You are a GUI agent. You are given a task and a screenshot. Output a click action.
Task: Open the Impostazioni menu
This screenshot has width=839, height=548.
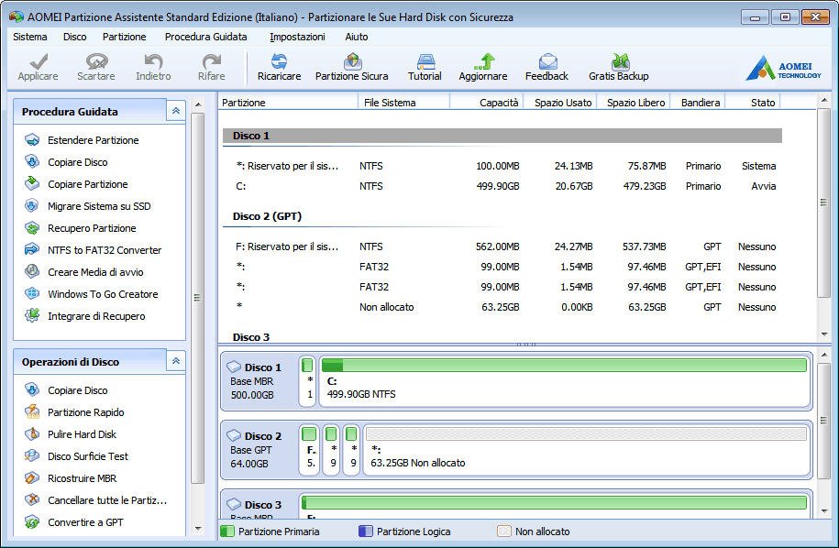[297, 37]
